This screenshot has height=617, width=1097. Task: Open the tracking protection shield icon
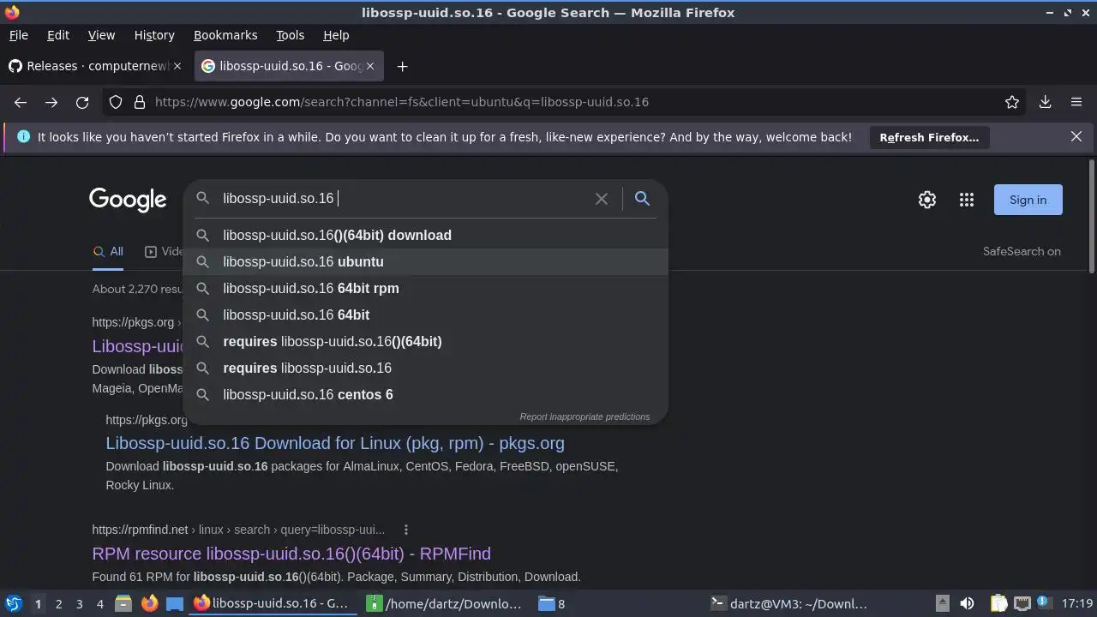pyautogui.click(x=116, y=102)
